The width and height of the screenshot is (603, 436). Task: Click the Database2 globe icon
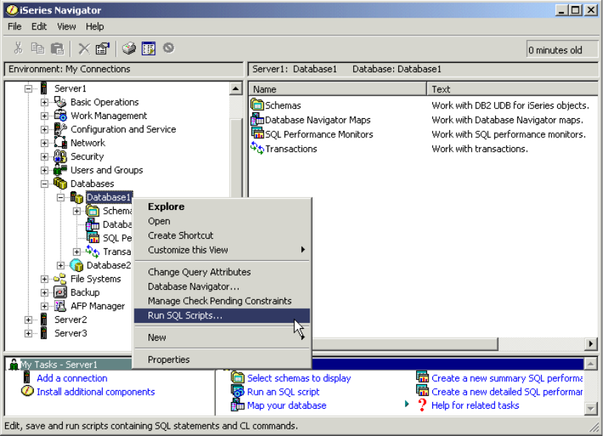[x=77, y=265]
